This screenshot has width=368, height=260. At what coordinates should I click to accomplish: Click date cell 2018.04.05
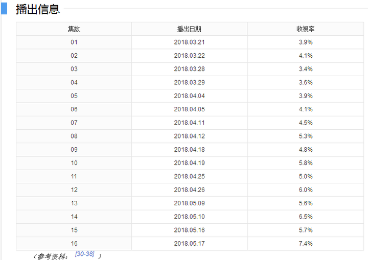189,109
